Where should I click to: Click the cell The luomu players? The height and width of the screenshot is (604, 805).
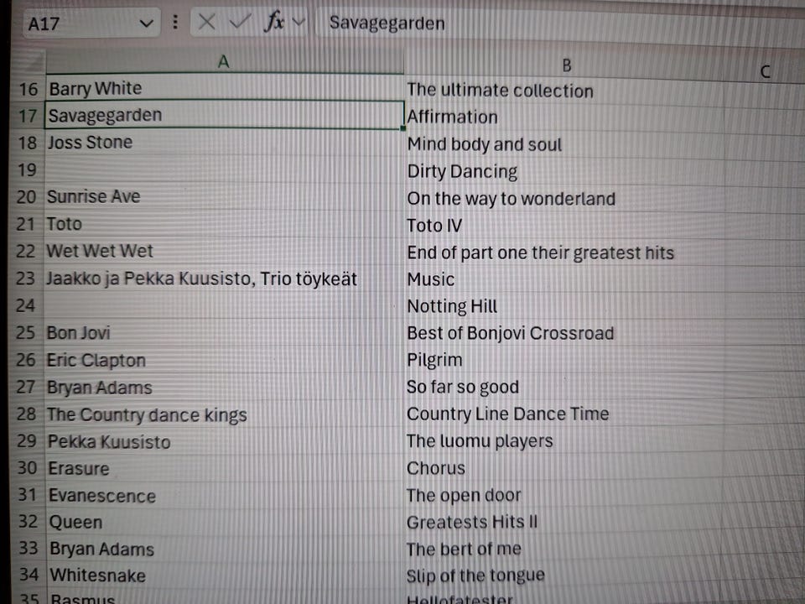[x=564, y=441]
